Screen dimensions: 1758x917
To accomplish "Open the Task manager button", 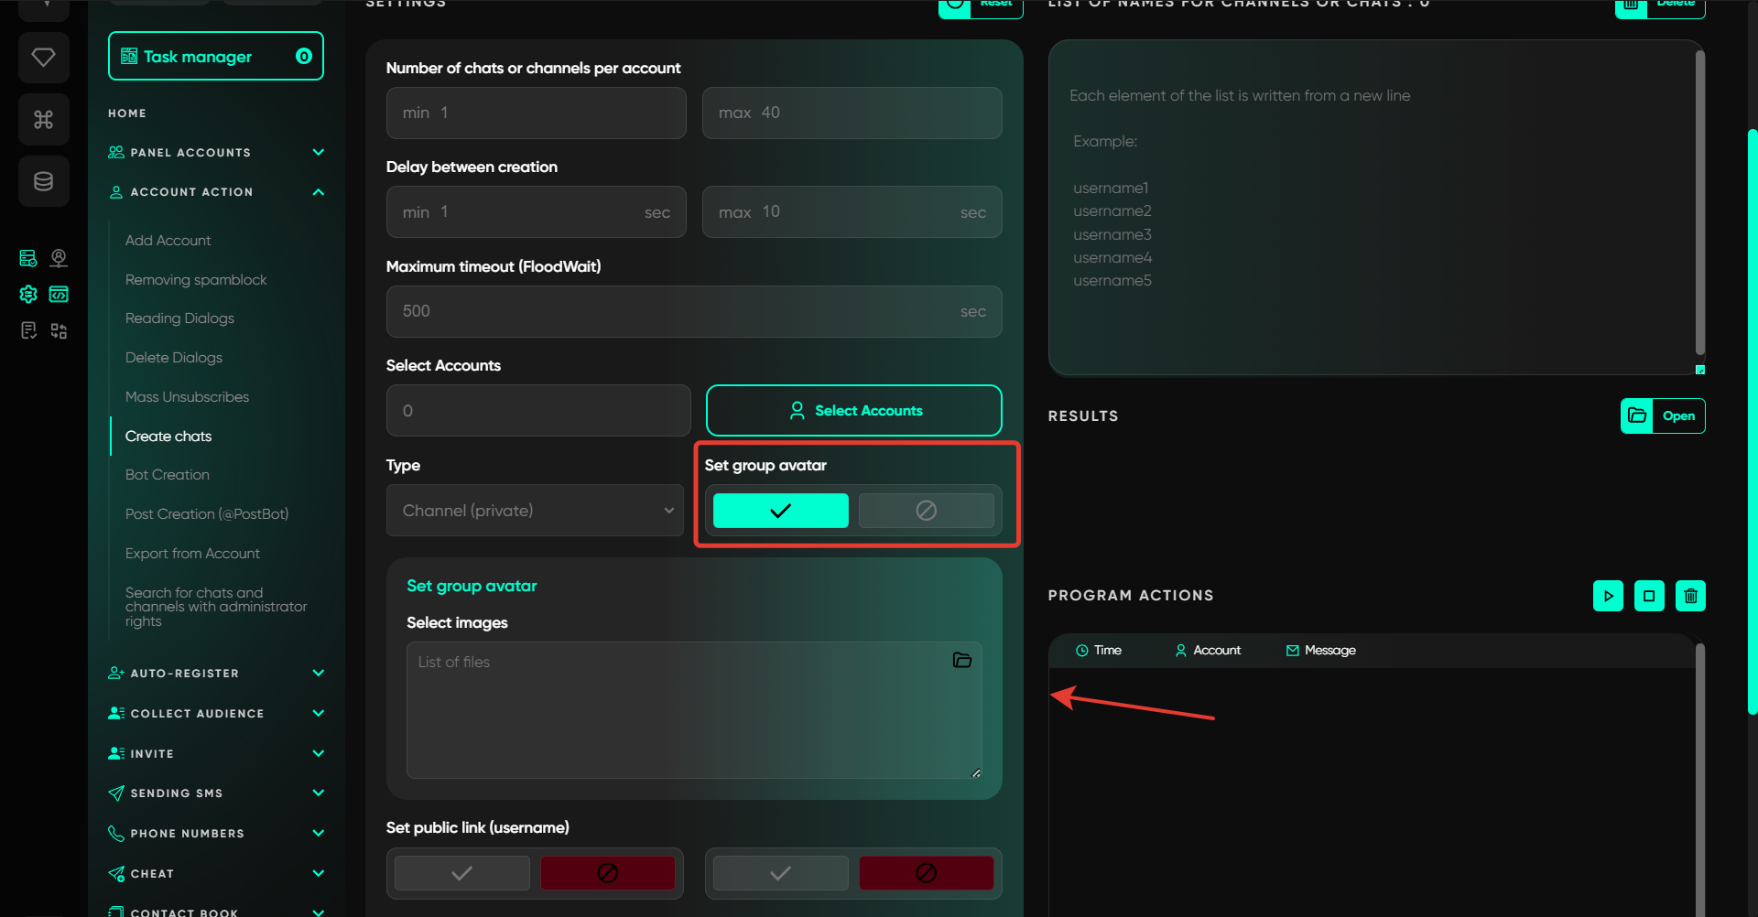I will coord(215,57).
